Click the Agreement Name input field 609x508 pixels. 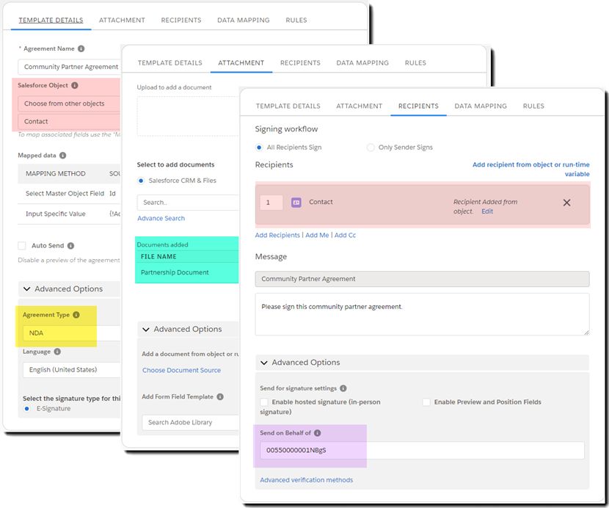(69, 67)
